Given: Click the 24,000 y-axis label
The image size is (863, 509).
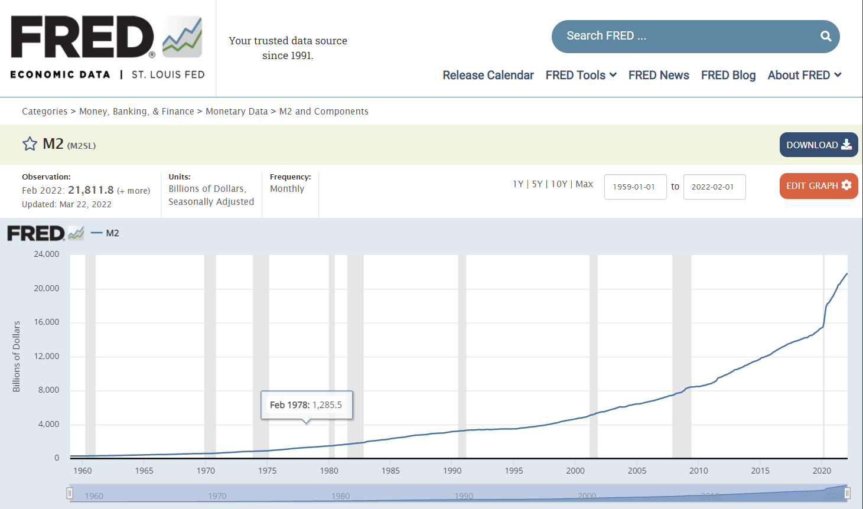Looking at the screenshot, I should point(47,254).
